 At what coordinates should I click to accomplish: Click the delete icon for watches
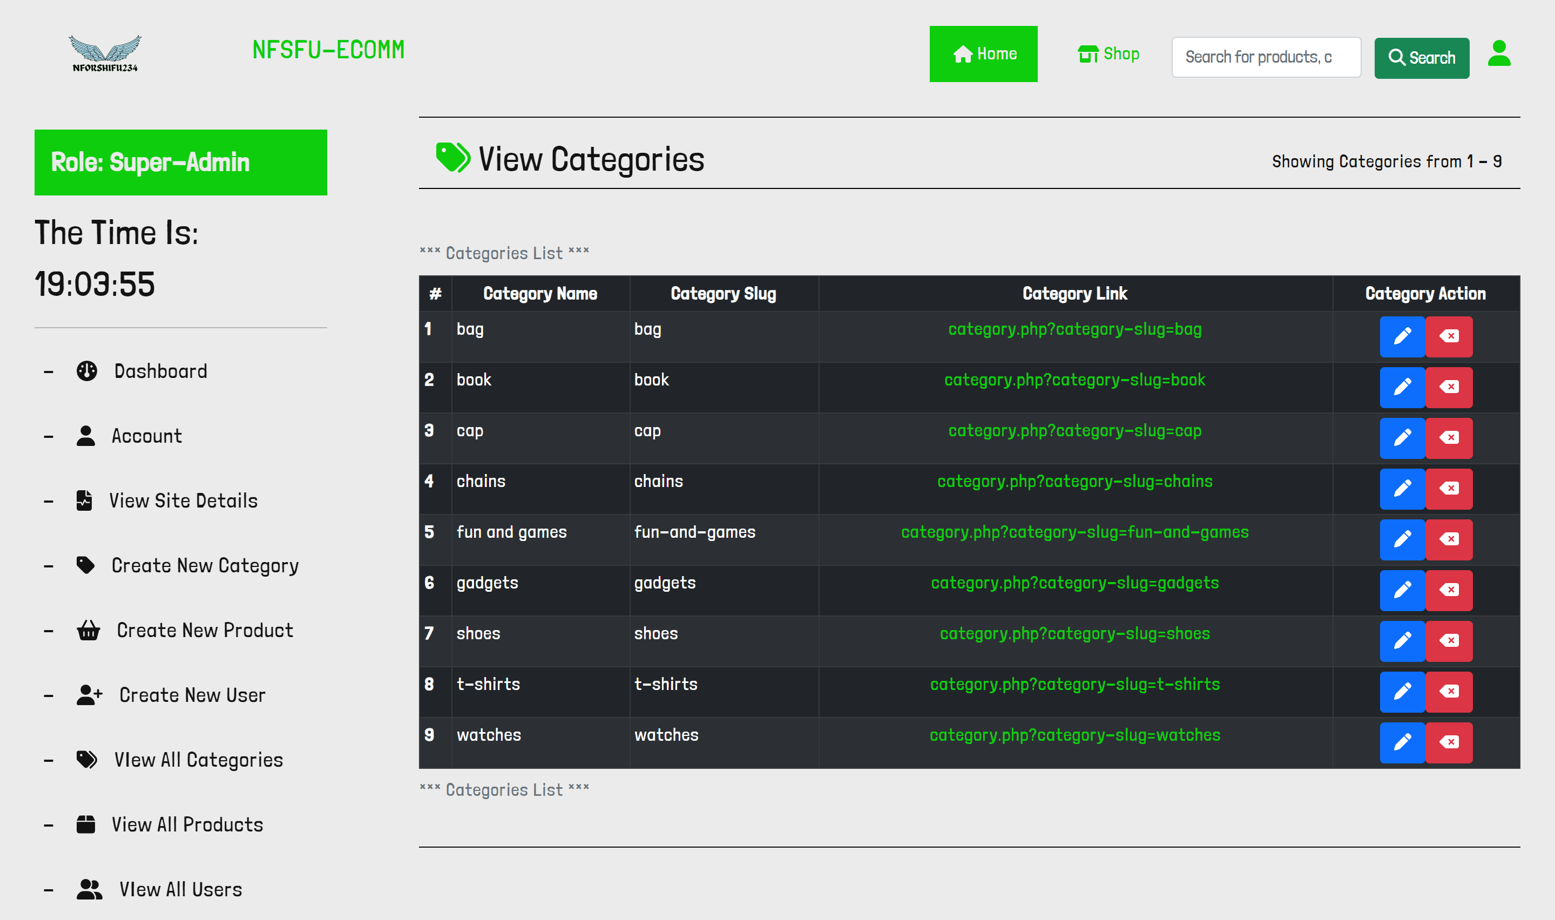pyautogui.click(x=1449, y=742)
